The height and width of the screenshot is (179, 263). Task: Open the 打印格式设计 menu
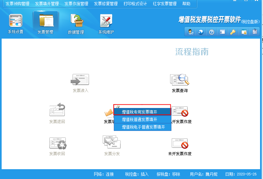coord(135,4)
